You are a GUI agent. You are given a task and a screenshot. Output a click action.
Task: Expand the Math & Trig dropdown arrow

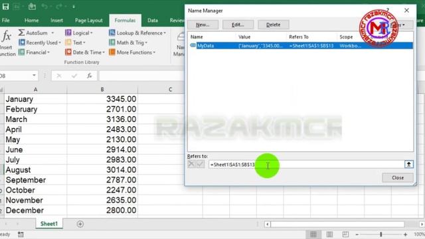[x=146, y=42]
